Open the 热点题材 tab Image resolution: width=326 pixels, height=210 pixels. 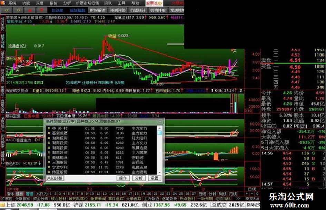coord(188,199)
